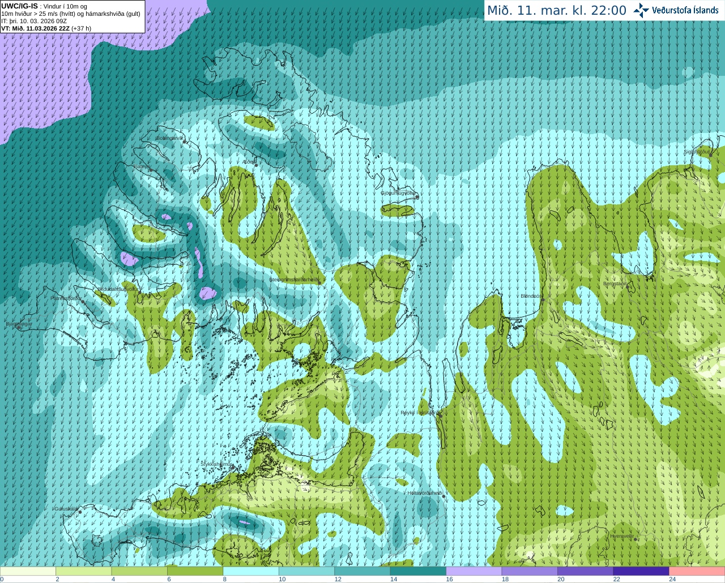The width and height of the screenshot is (725, 583).
Task: Select the Bolungarvík station label
Action: pos(170,138)
